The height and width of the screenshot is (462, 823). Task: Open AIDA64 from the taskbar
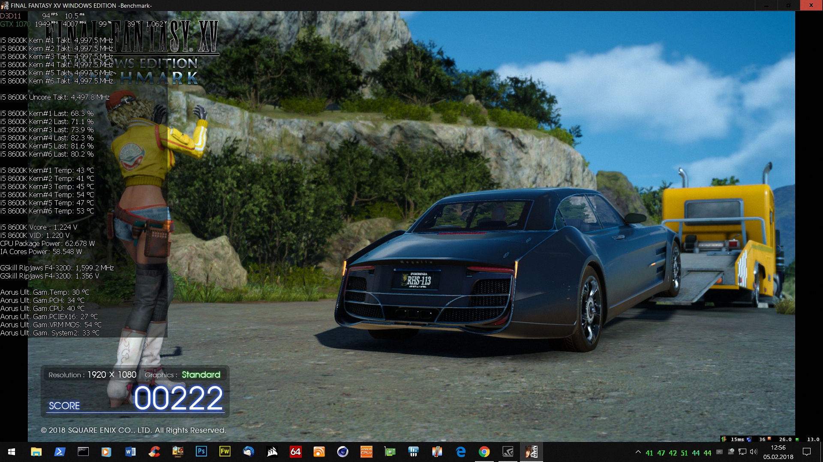point(296,452)
